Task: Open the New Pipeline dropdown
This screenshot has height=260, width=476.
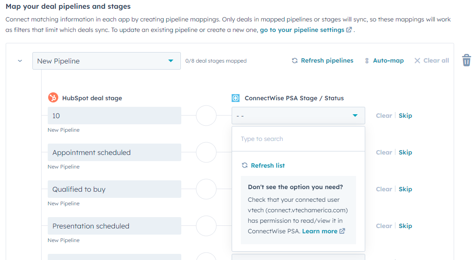Action: (106, 61)
